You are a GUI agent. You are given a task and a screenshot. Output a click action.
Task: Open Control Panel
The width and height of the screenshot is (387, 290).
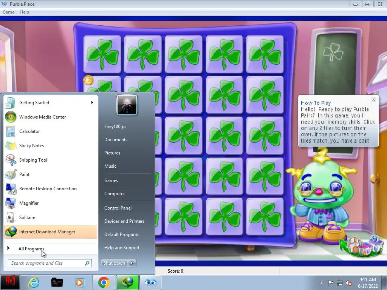point(118,208)
